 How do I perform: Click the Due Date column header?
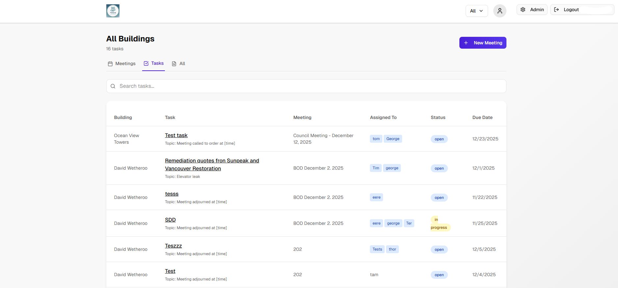tap(482, 117)
